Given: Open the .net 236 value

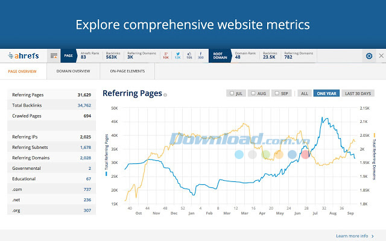Looking at the screenshot, I should (x=87, y=200).
